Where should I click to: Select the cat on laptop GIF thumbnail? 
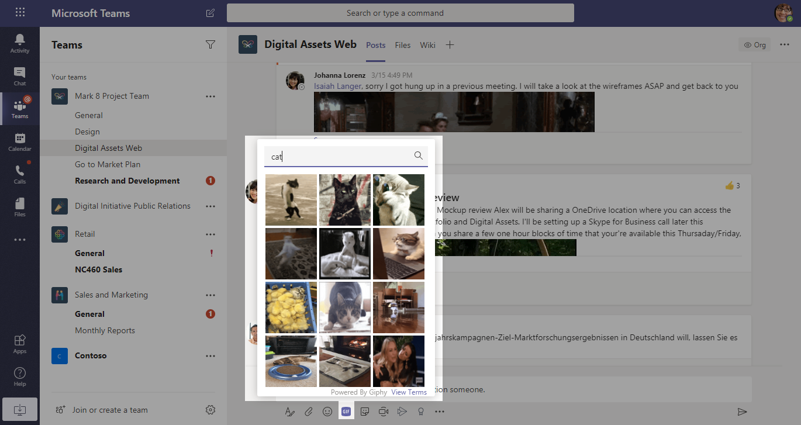pos(399,254)
